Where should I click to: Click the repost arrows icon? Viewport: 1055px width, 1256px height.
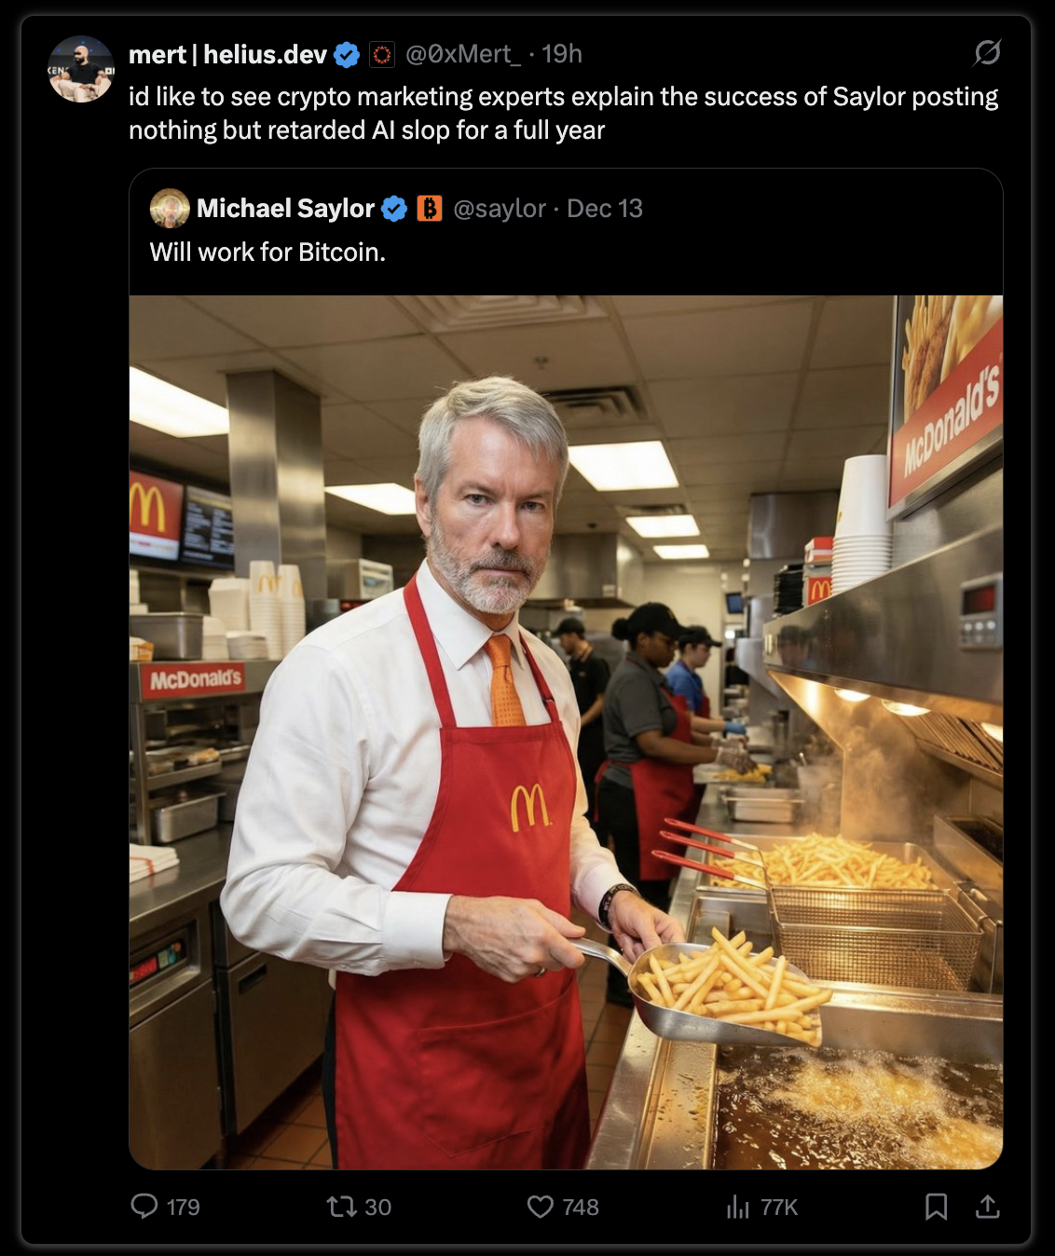[341, 1207]
